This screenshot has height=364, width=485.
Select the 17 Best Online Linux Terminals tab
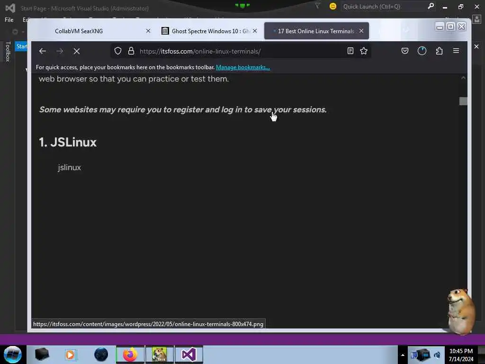[316, 31]
